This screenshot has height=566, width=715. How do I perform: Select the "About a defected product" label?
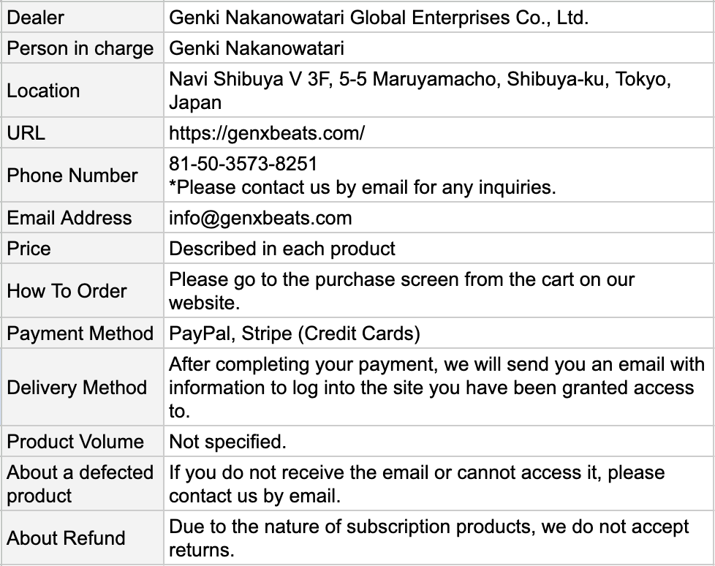[x=80, y=484]
